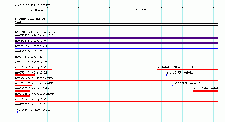Select the nsv5570474 (Ebert2021) label
The width and height of the screenshot is (225, 122).
[32, 72]
